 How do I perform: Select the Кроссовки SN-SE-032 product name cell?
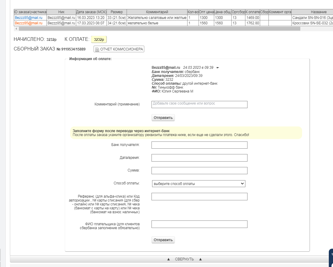coord(312,23)
